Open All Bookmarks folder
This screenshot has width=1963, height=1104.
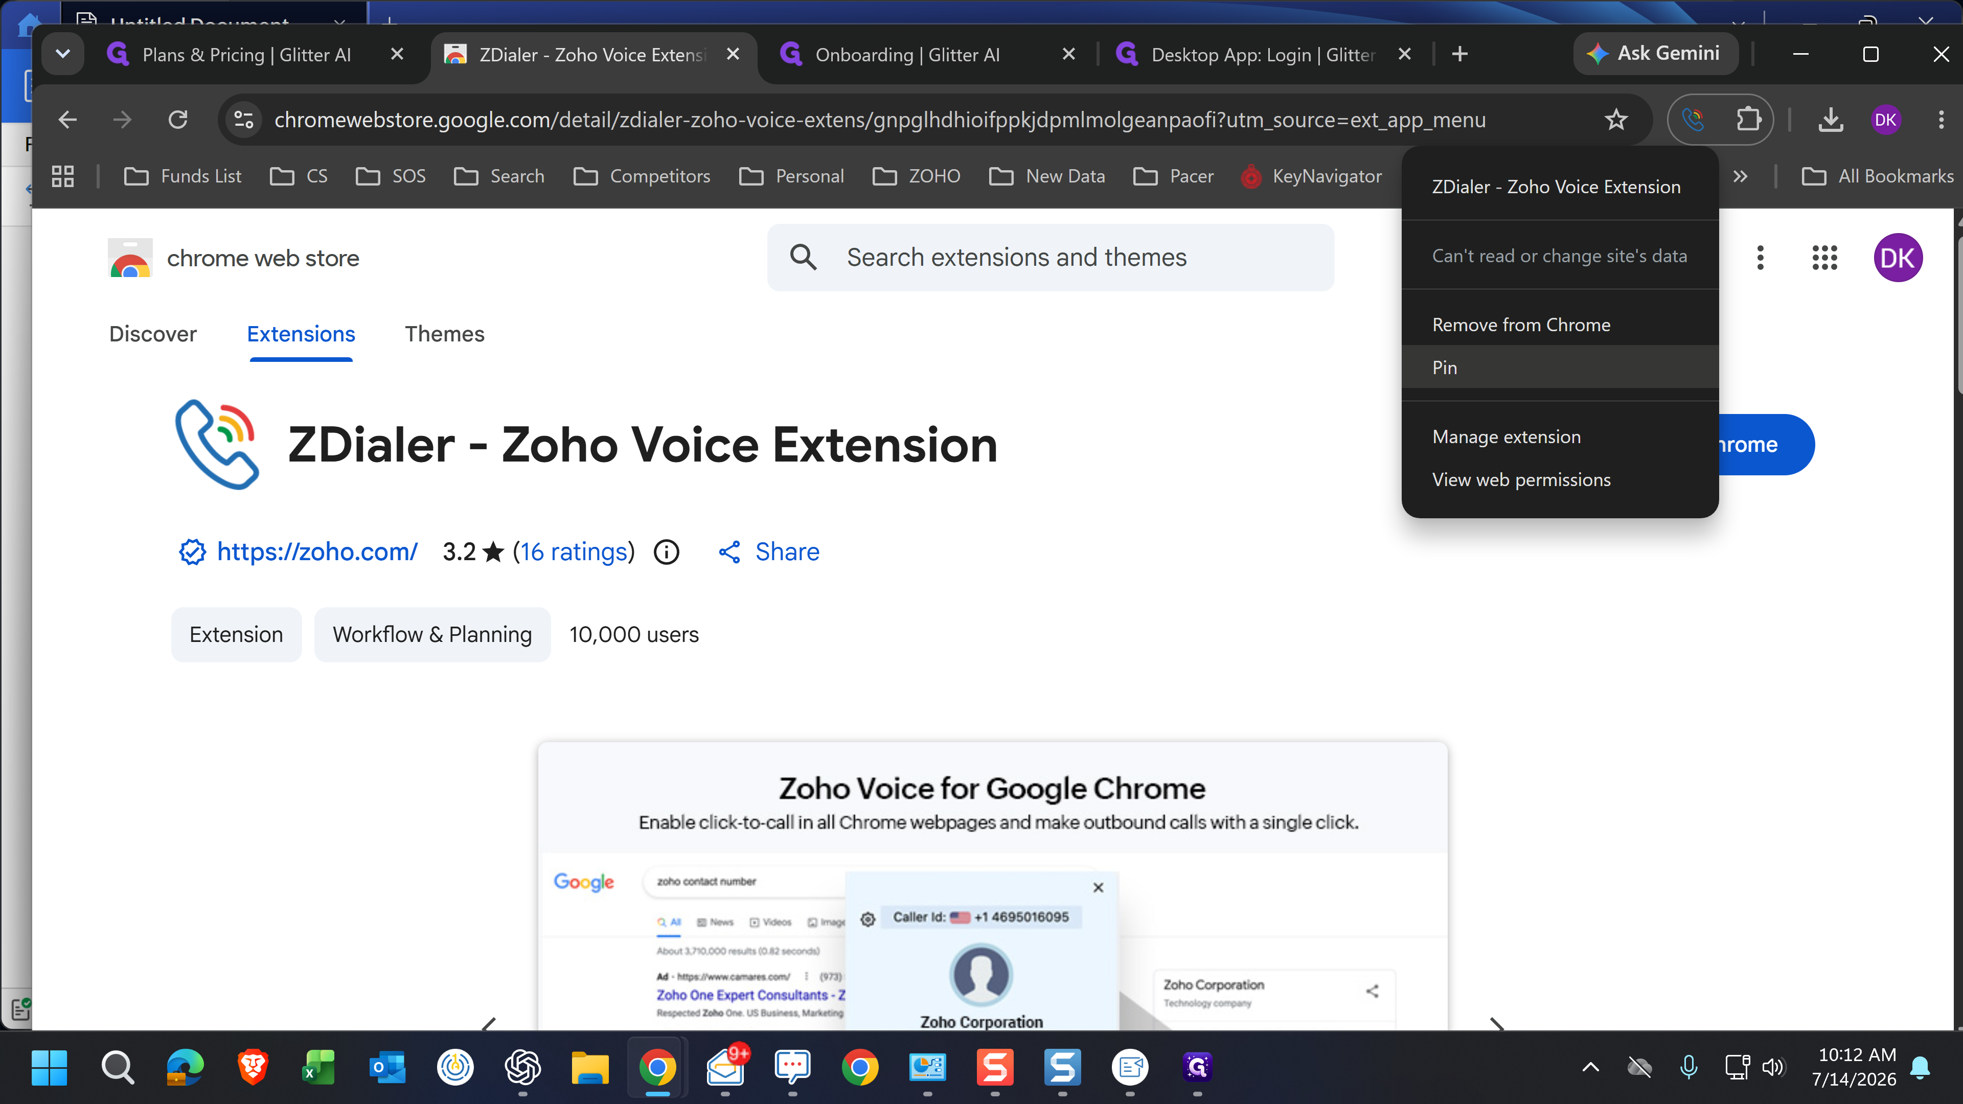click(x=1878, y=176)
